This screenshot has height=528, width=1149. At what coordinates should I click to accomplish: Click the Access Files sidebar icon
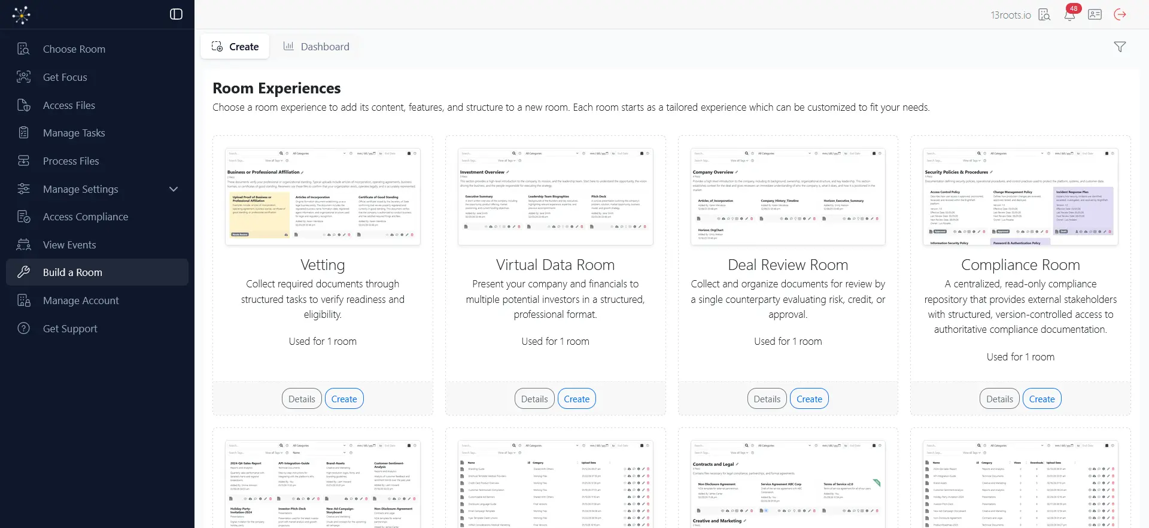[x=24, y=105]
